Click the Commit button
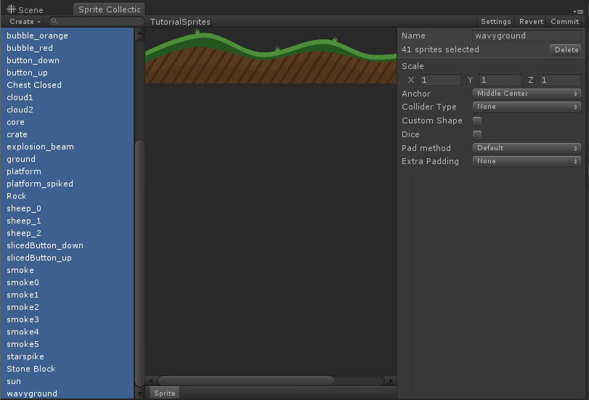This screenshot has height=400, width=589. pyautogui.click(x=564, y=21)
